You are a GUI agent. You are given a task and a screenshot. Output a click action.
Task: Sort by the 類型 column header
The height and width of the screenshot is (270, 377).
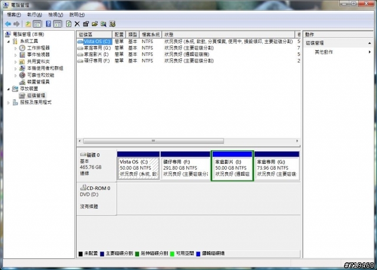(x=133, y=34)
